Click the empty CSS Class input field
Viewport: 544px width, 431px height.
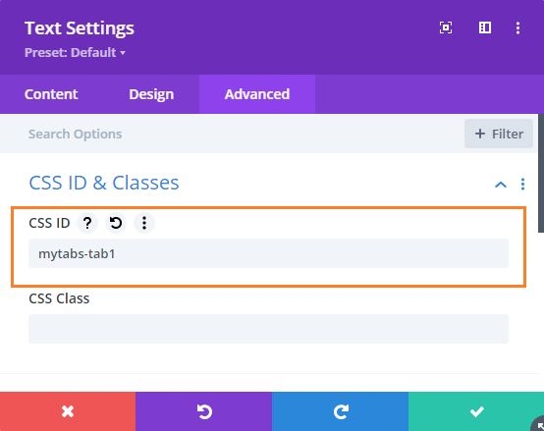click(x=268, y=329)
